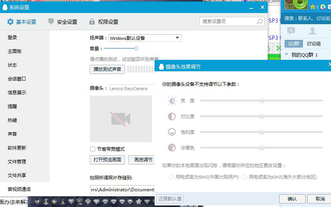Click 确认 in camera effect dialog

[292, 199]
